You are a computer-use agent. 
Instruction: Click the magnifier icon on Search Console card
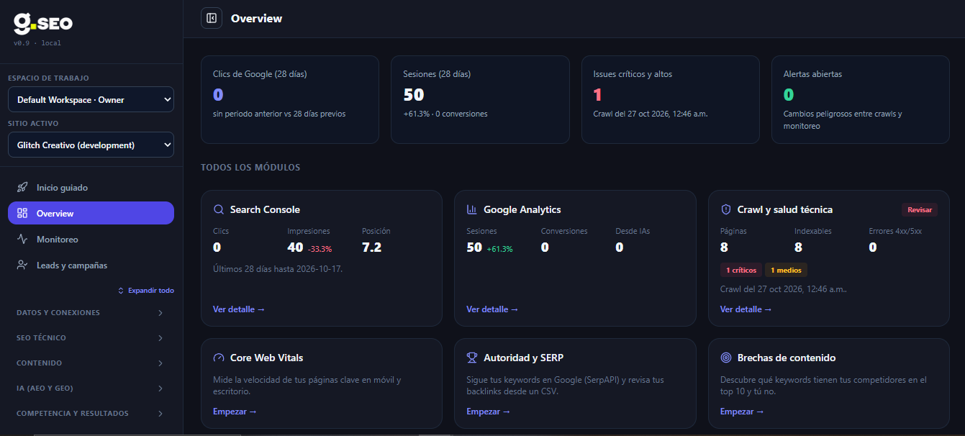(x=219, y=210)
